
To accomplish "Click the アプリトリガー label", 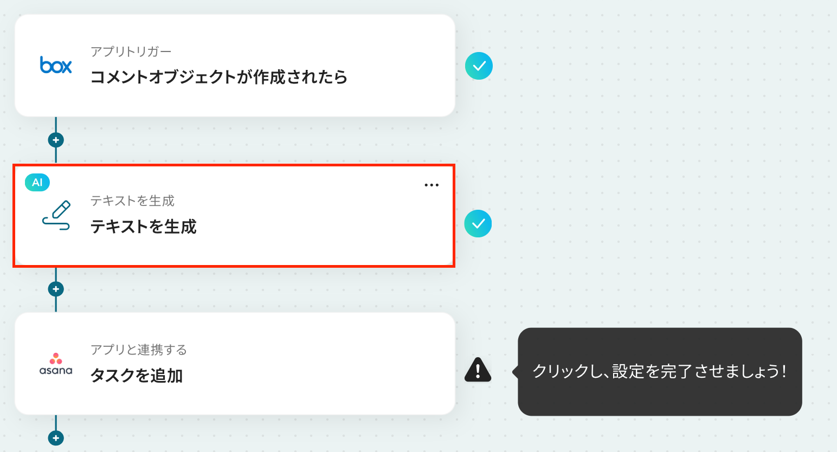I will pos(131,51).
